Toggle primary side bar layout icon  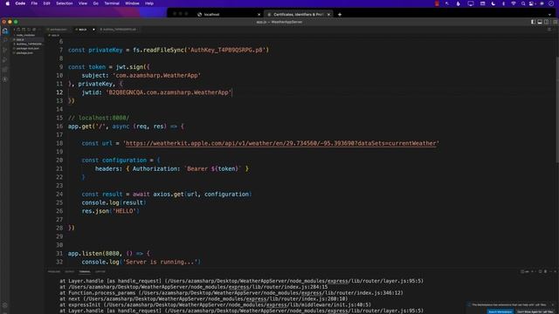click(x=533, y=22)
